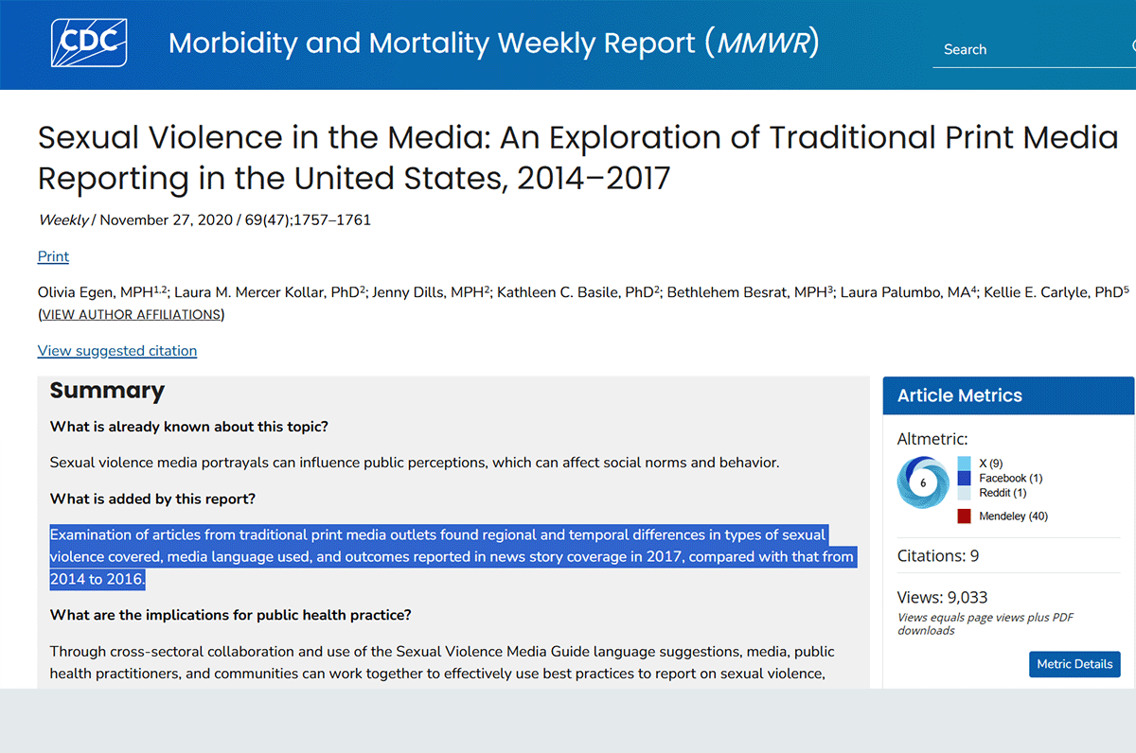
Task: Click the Weekly issue date citation line
Action: click(x=204, y=219)
